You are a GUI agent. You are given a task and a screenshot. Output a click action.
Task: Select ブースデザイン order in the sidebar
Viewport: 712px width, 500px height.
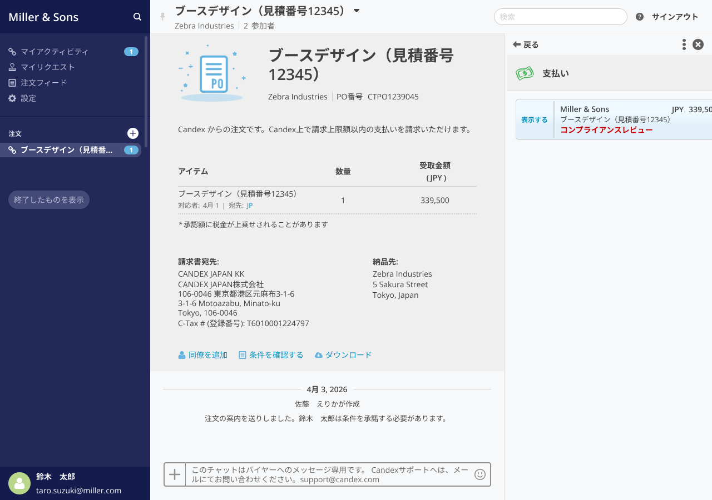67,150
